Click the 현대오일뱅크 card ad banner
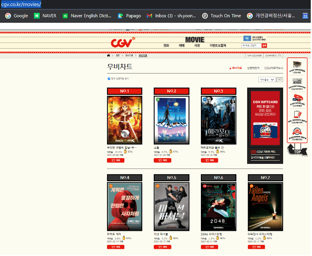Image resolution: width=312 pixels, height=256 pixels. (255, 38)
